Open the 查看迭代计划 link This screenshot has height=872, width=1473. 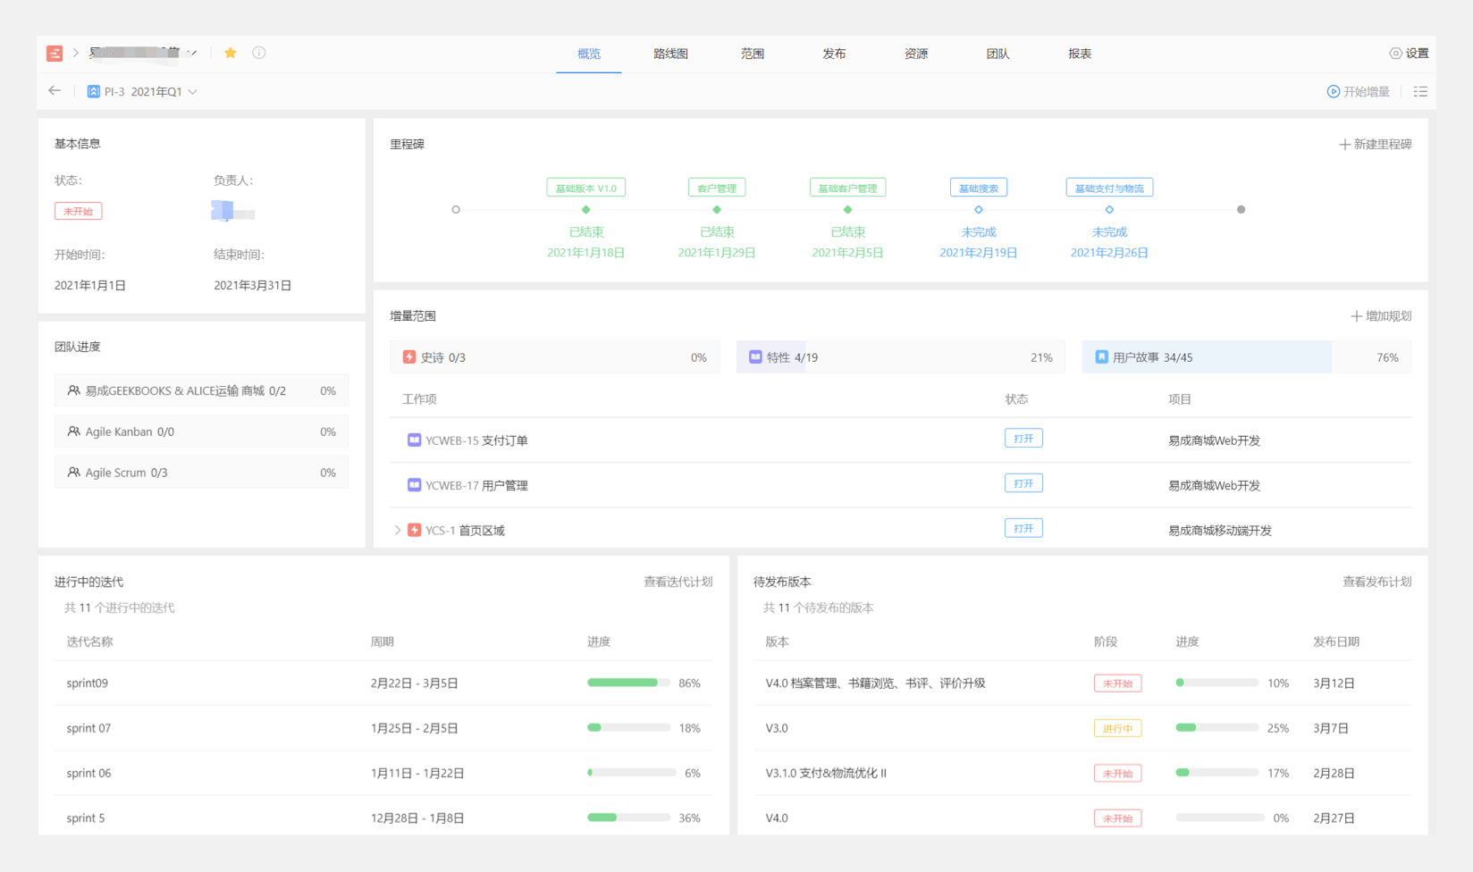678,582
